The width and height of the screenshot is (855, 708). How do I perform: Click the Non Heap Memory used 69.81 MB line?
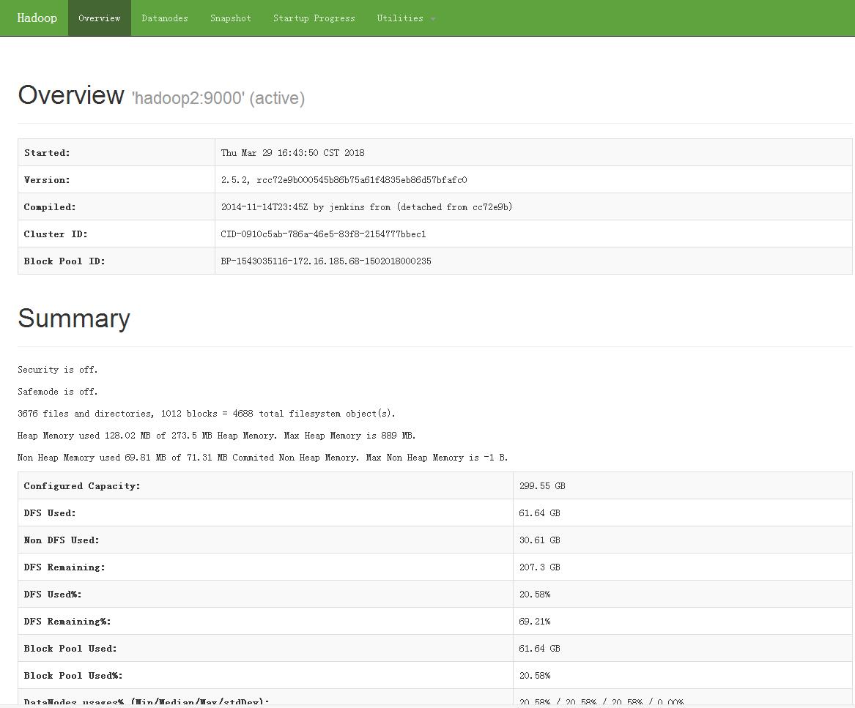pos(263,458)
